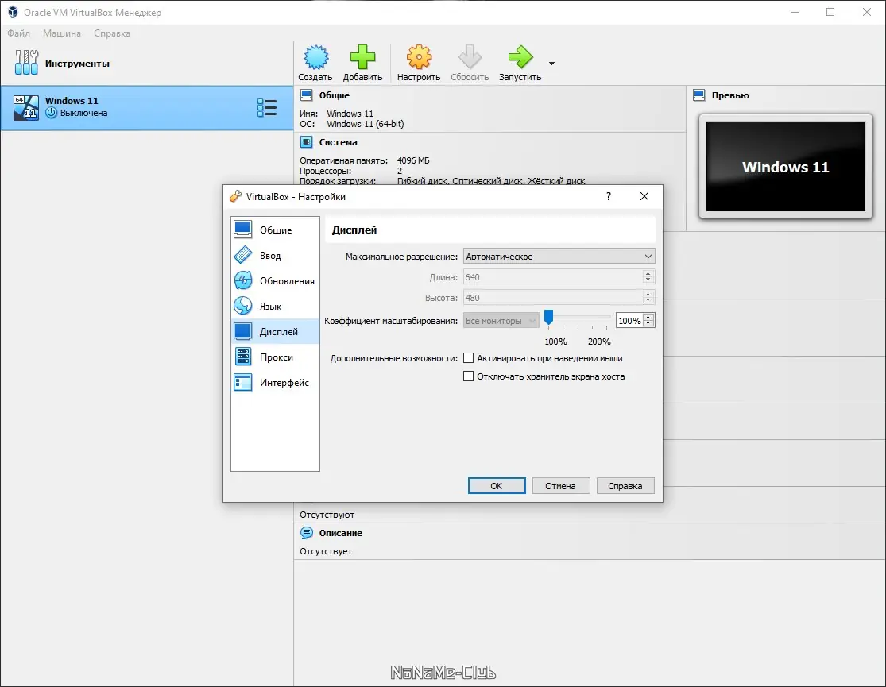
Task: Click the Превью section icon
Action: point(699,95)
